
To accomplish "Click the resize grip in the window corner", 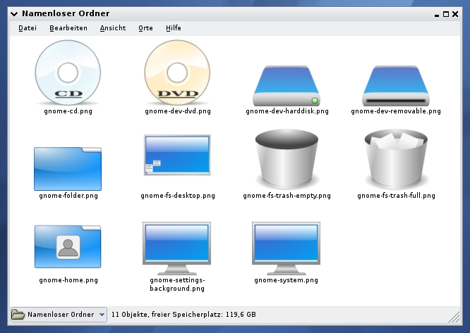I will tap(454, 317).
